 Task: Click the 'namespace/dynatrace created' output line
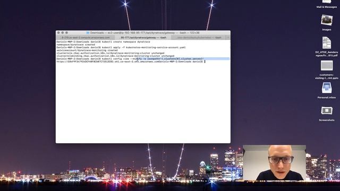click(x=75, y=45)
